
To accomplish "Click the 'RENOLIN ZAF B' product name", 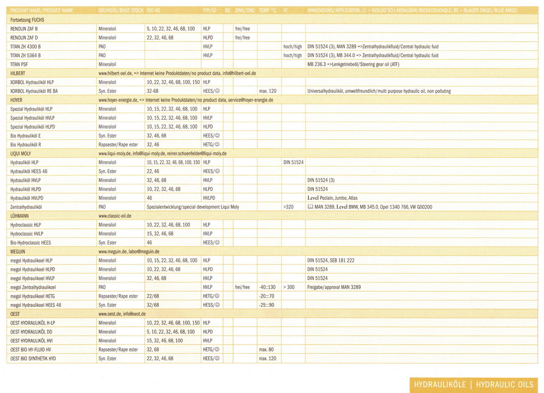I will (x=24, y=29).
